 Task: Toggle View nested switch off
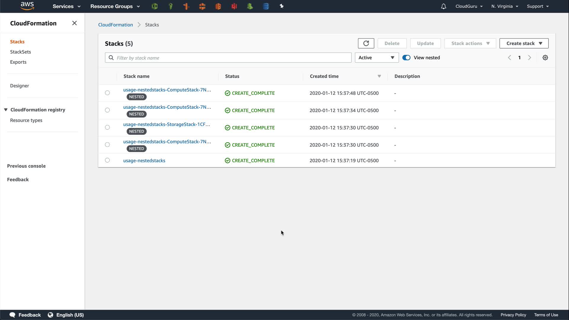pos(406,58)
